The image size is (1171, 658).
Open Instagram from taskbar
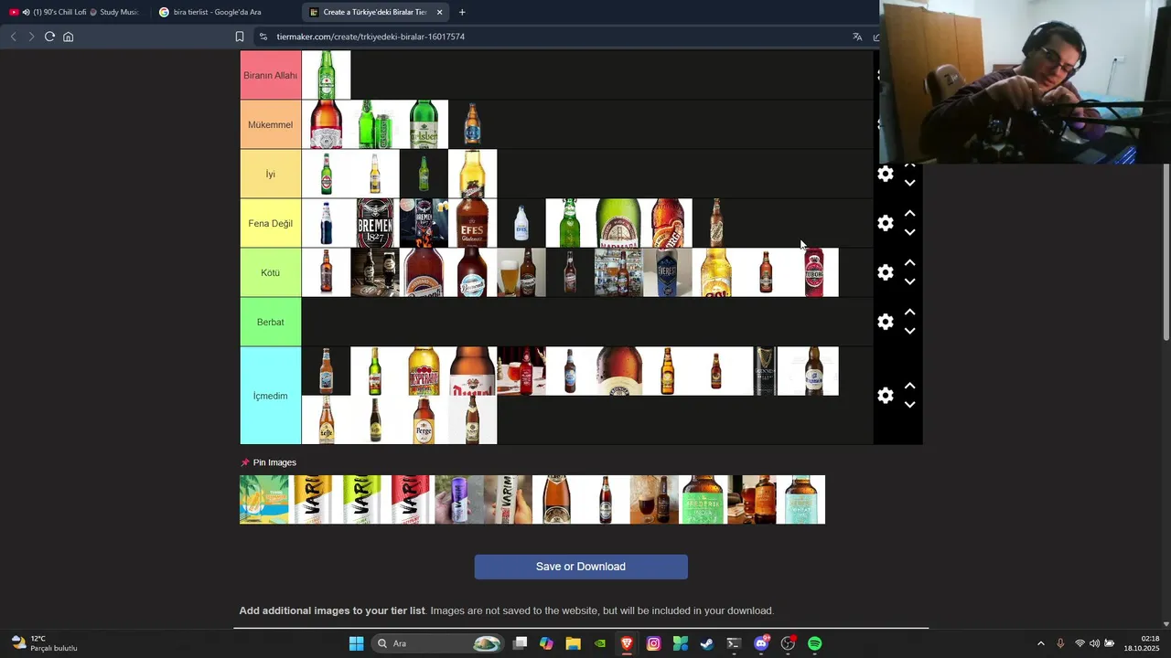point(653,643)
